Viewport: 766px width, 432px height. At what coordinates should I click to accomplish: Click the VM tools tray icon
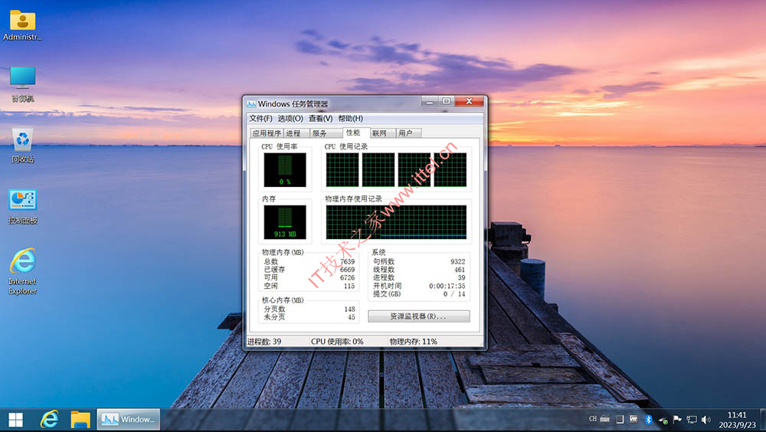pyautogui.click(x=633, y=419)
